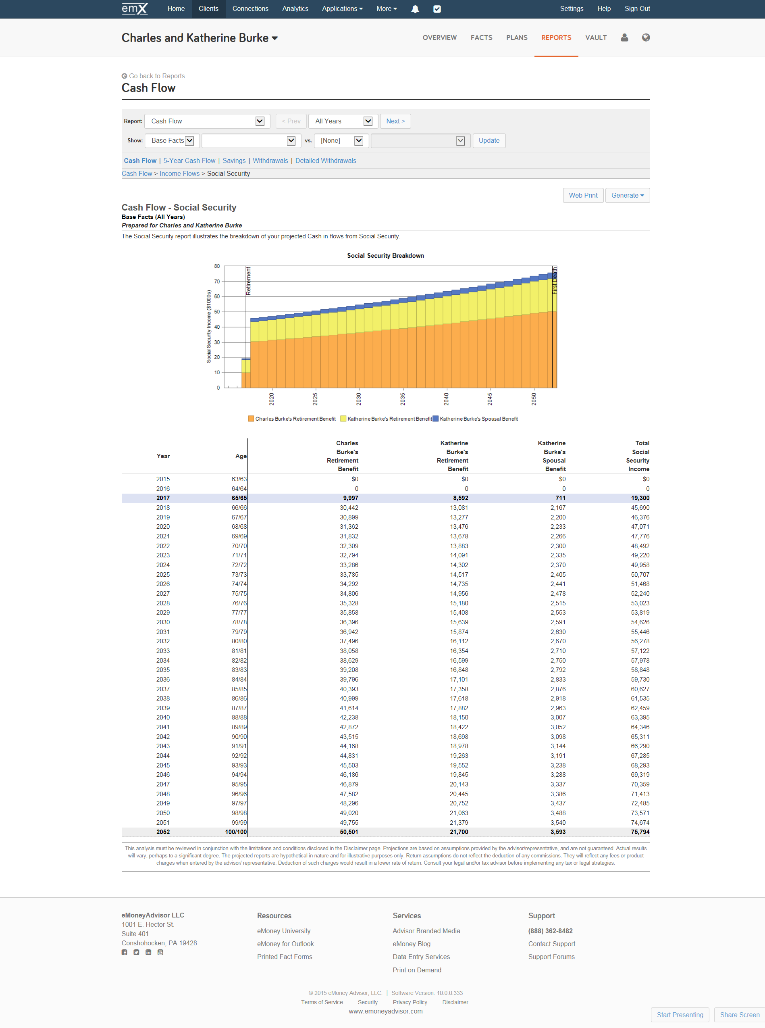The image size is (765, 1028).
Task: Open eMoney University resource link
Action: click(283, 931)
